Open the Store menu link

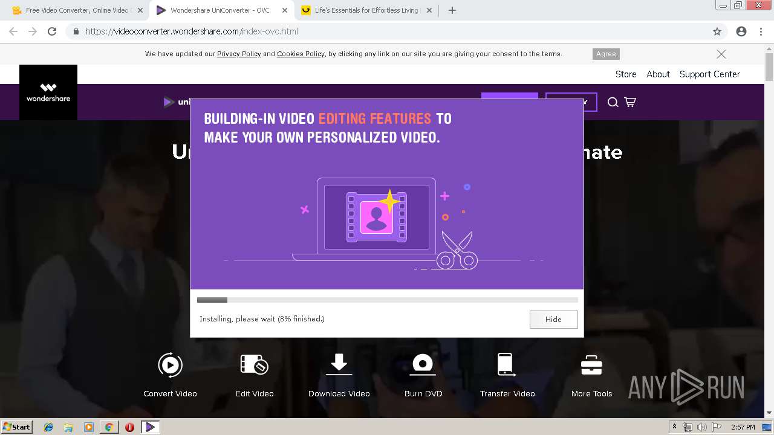tap(626, 74)
